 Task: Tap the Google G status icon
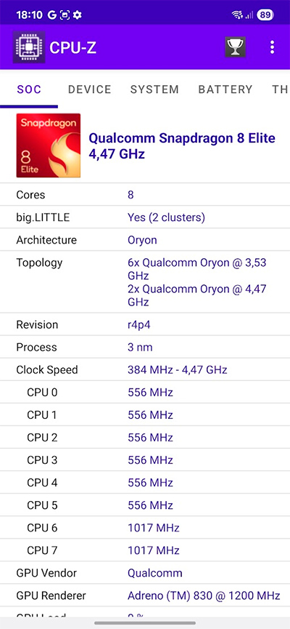coord(51,15)
